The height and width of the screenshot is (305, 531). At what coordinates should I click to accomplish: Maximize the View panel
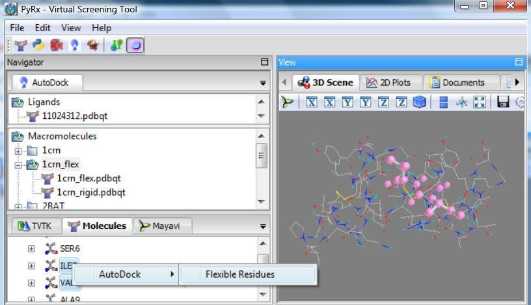coord(519,62)
